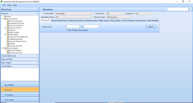Click the Structure Reports folder icon
Screen dimensions: 193x103
coord(5,48)
